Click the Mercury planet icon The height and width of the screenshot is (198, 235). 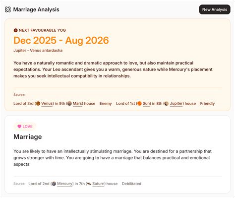54,184
